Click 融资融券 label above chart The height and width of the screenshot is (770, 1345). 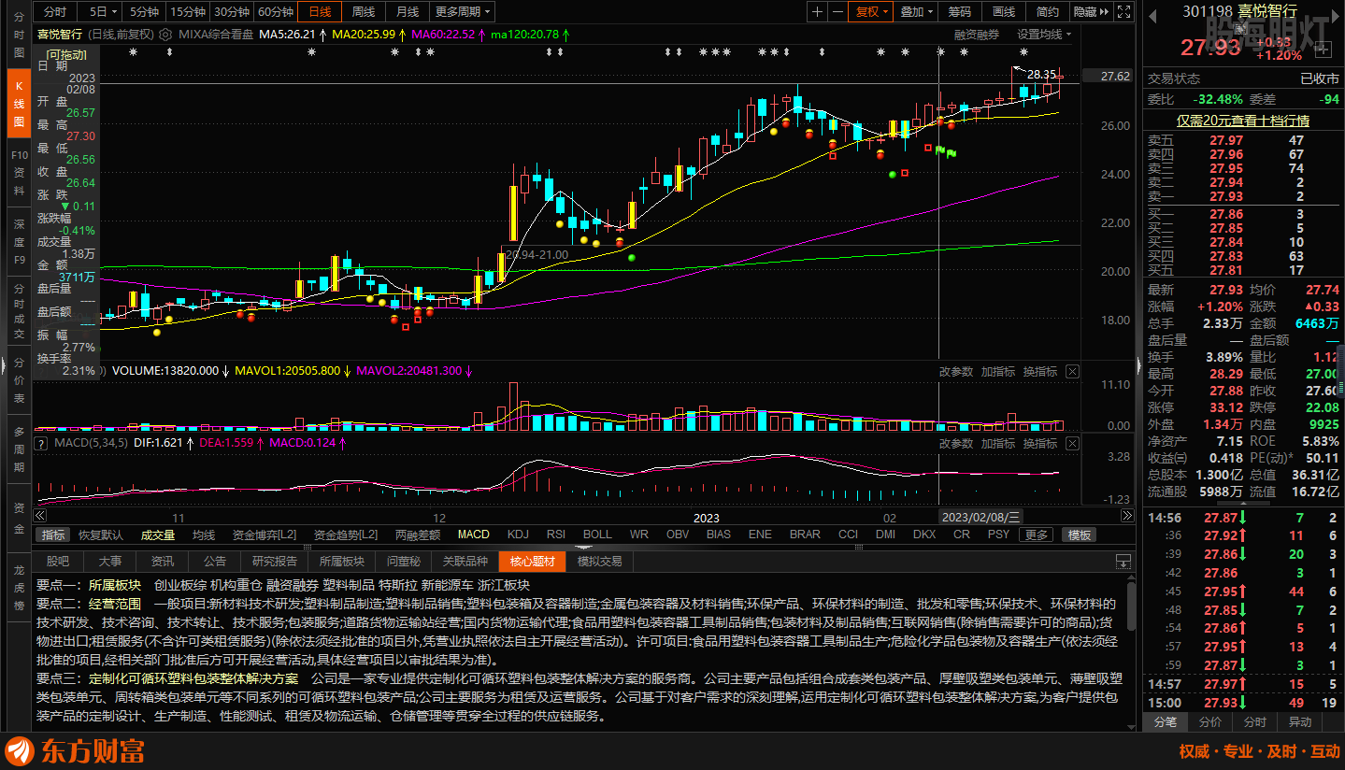(977, 34)
